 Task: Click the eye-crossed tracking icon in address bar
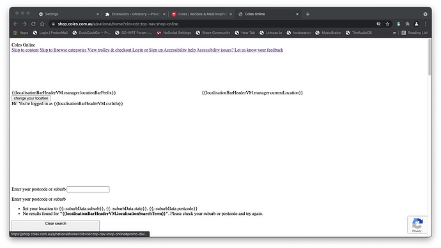click(378, 24)
